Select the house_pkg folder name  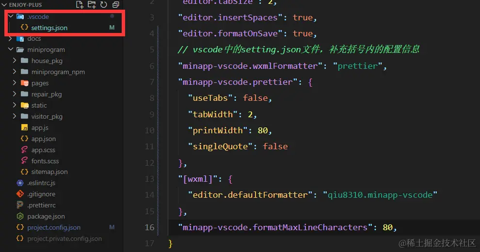(x=47, y=61)
